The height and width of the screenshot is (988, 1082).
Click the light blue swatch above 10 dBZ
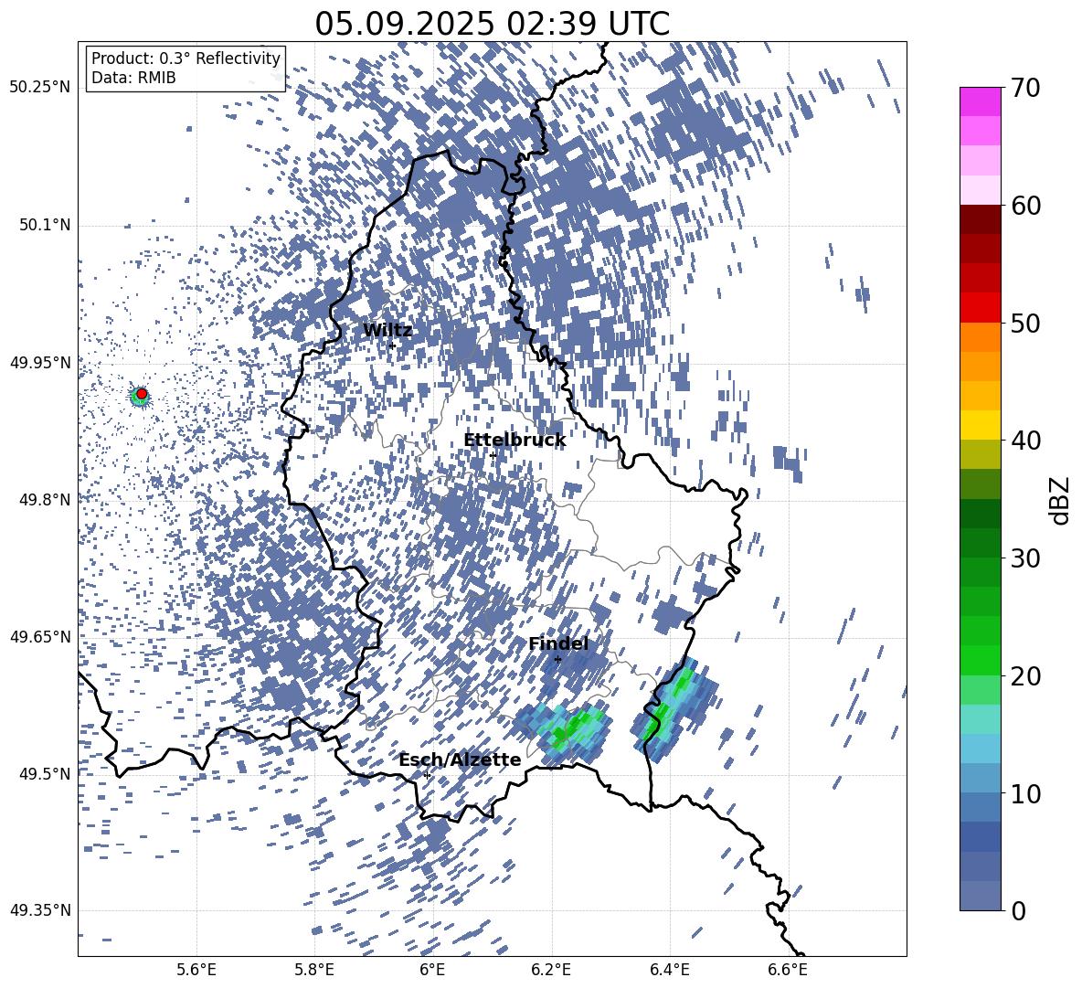coord(981,779)
